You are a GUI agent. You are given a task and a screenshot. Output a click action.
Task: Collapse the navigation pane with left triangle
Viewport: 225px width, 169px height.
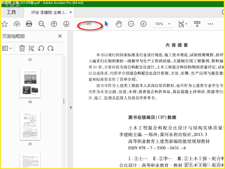[71, 108]
